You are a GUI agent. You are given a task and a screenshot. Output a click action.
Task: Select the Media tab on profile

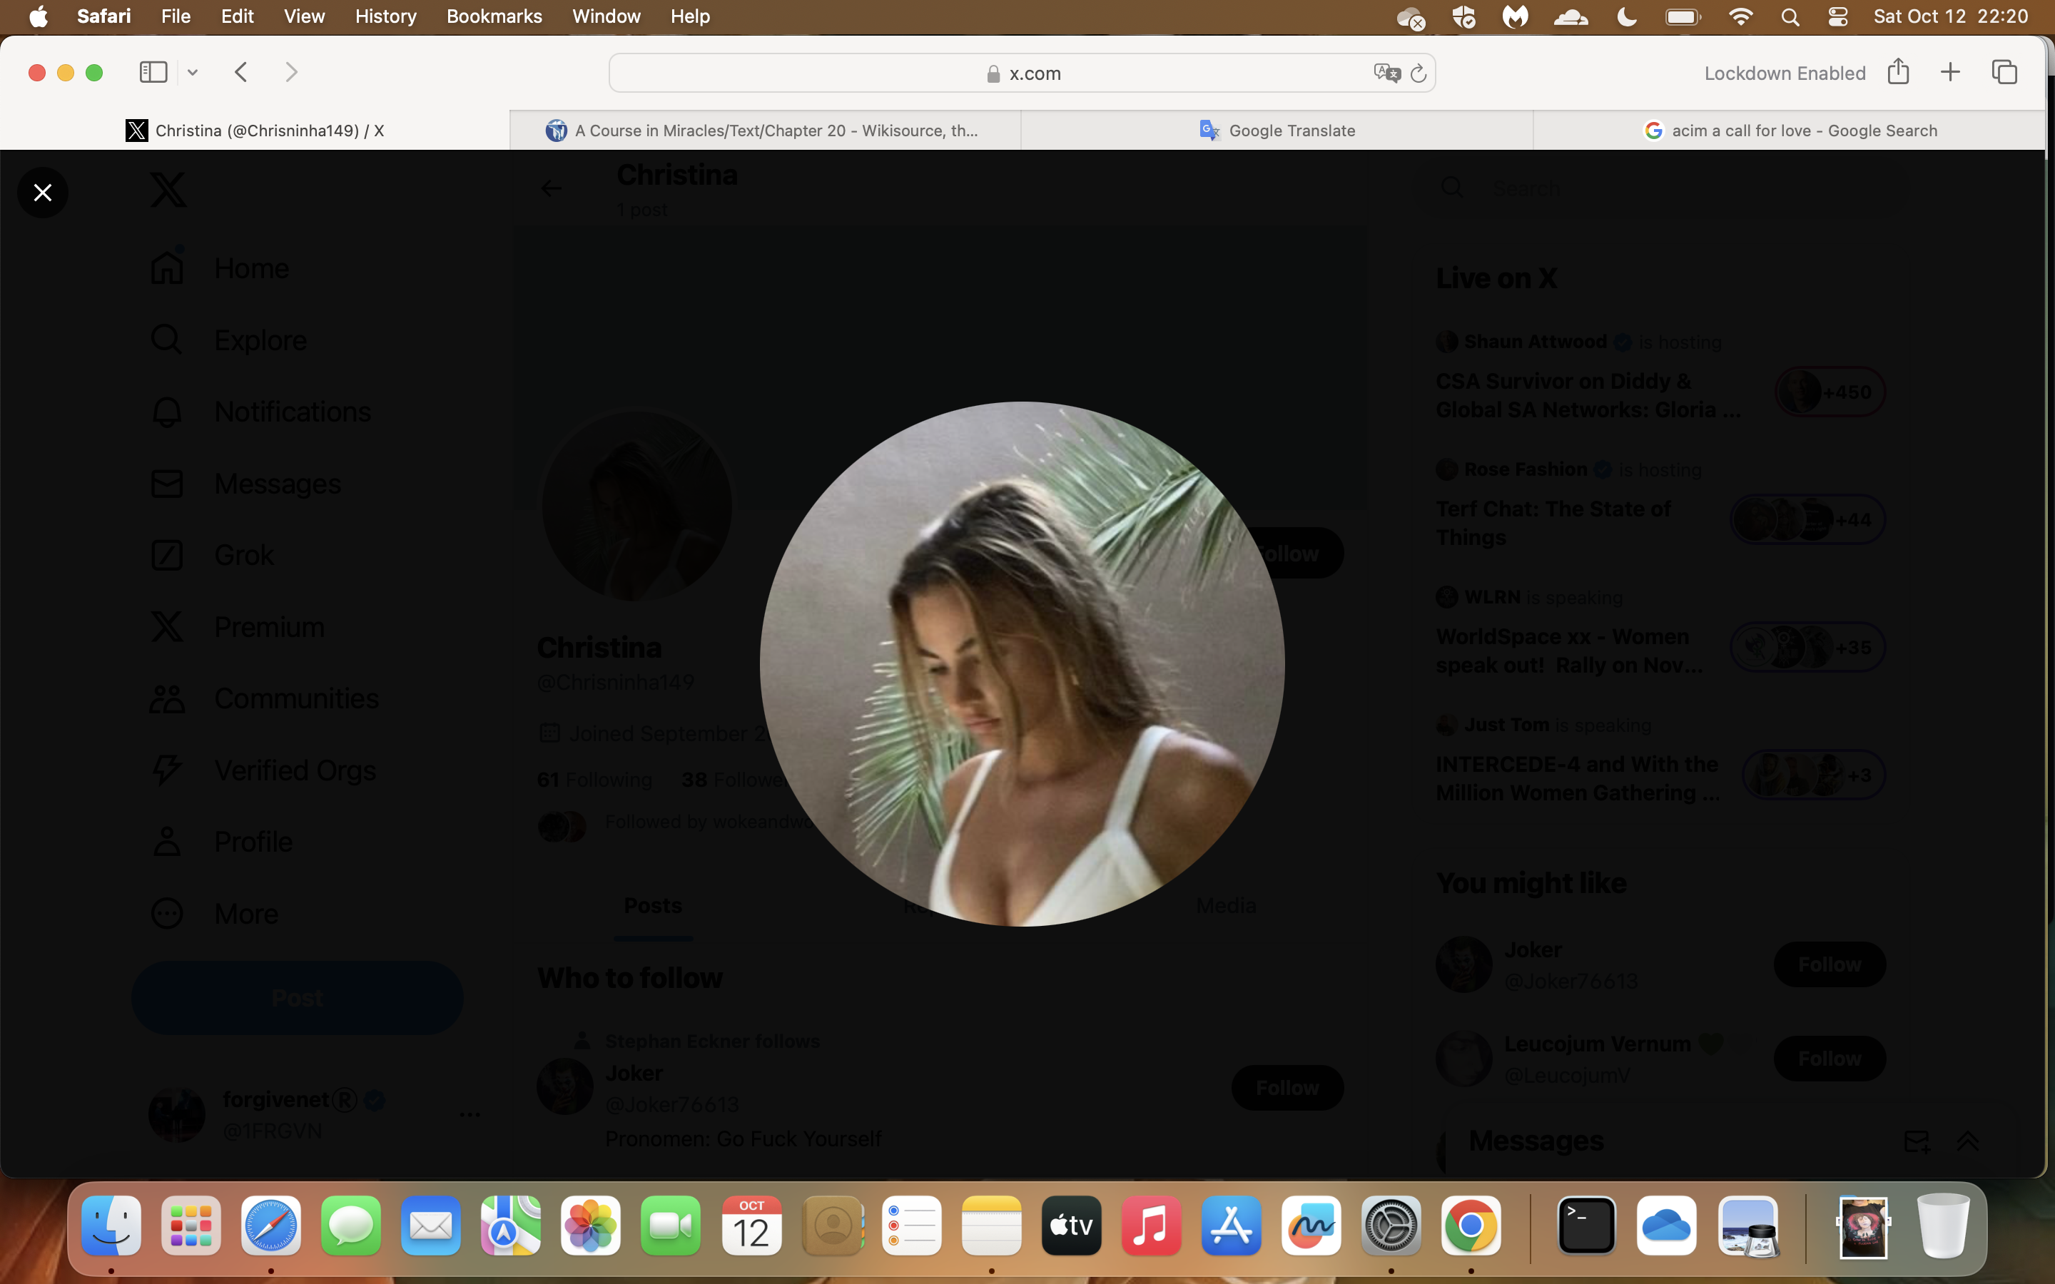click(1225, 906)
